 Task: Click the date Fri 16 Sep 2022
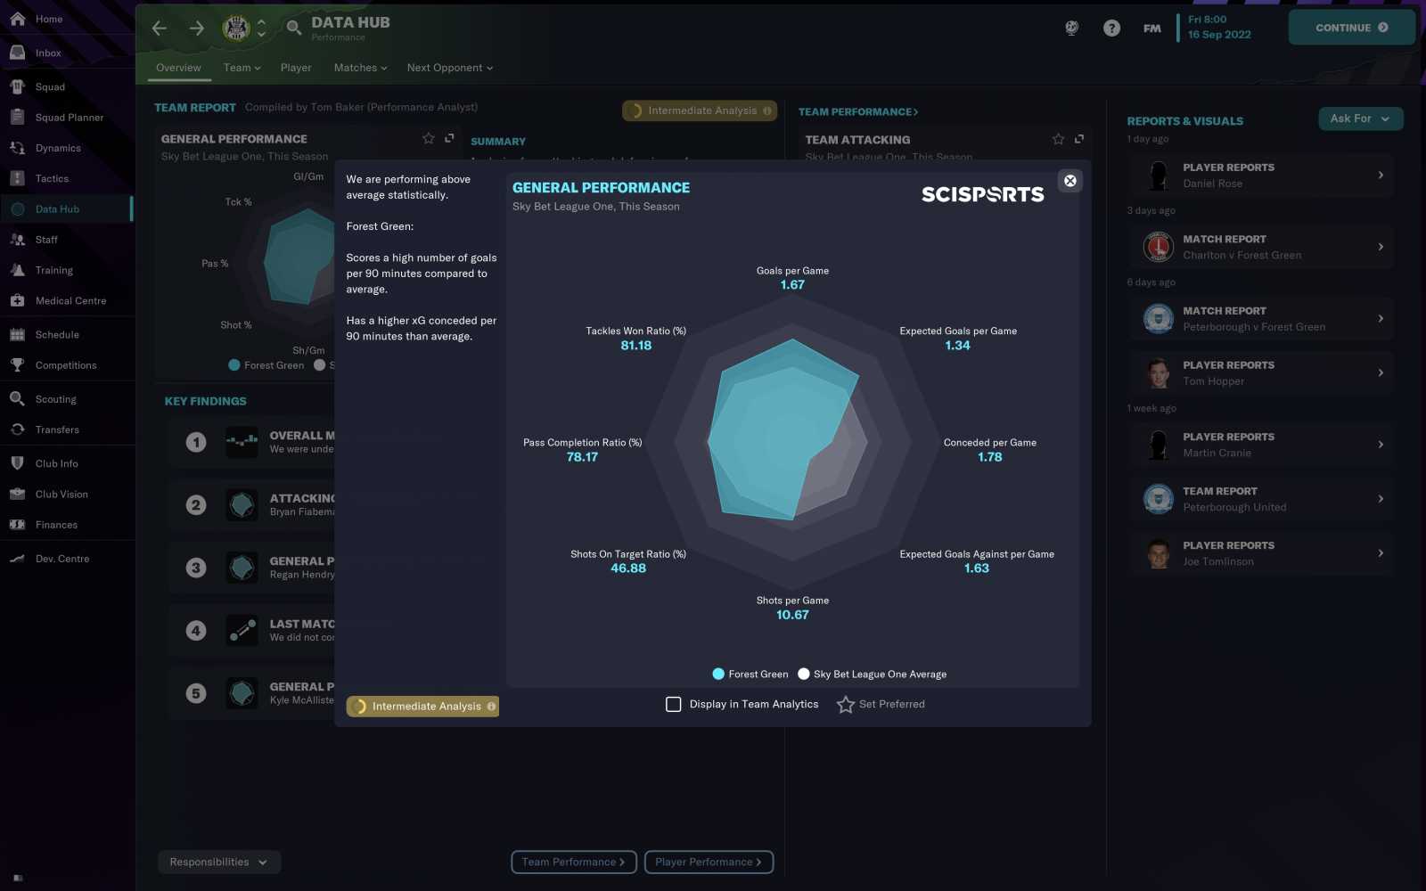pyautogui.click(x=1219, y=27)
